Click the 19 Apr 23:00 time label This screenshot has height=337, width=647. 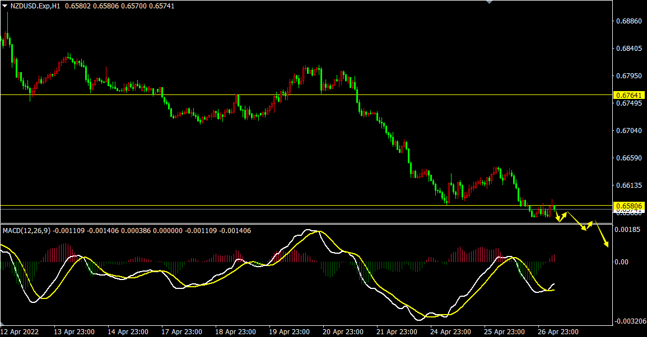289,331
